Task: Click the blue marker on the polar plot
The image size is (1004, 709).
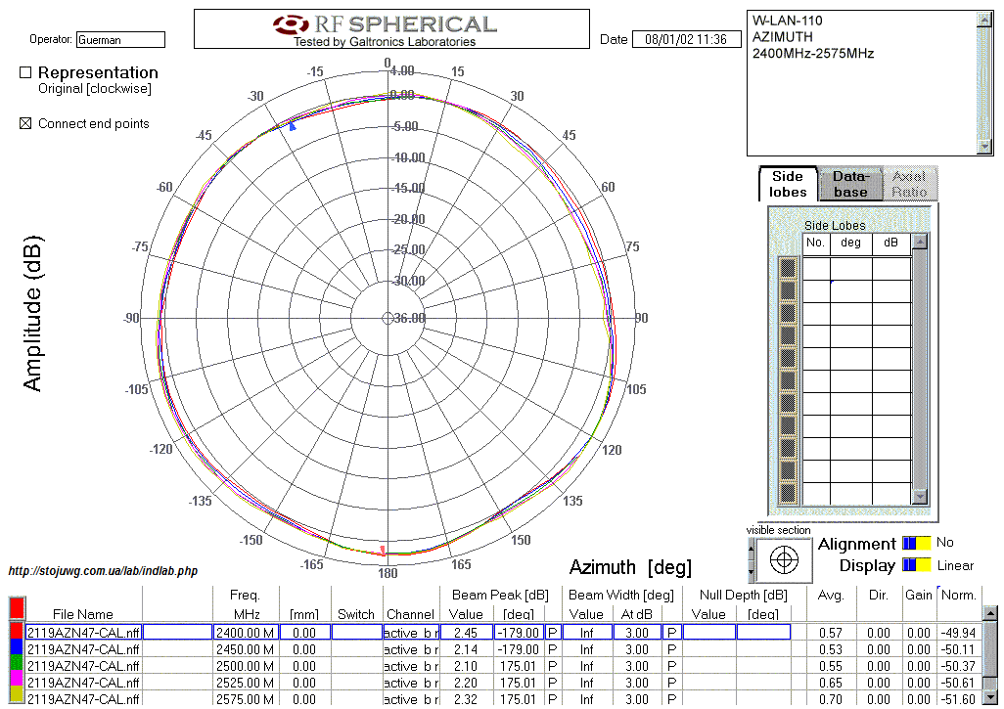Action: pyautogui.click(x=293, y=127)
